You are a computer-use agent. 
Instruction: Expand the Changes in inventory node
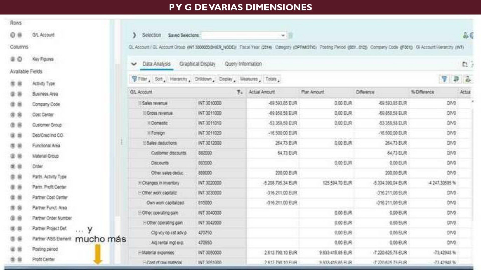click(x=140, y=183)
